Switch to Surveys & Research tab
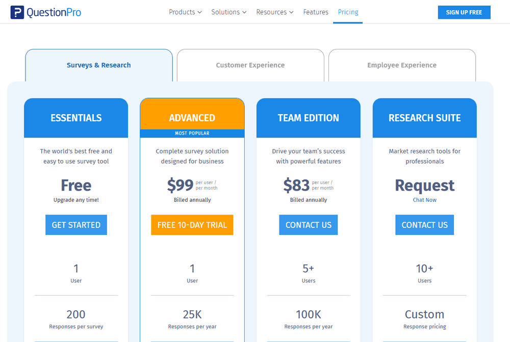This screenshot has width=510, height=342. coord(99,65)
